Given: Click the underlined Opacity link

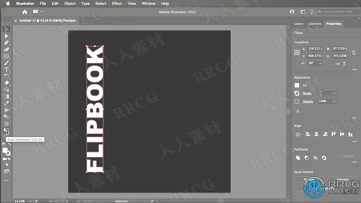Looking at the screenshot, I should click(x=308, y=101).
